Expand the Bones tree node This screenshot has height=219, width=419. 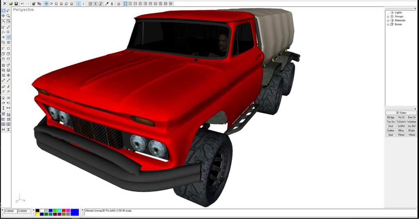(x=388, y=25)
